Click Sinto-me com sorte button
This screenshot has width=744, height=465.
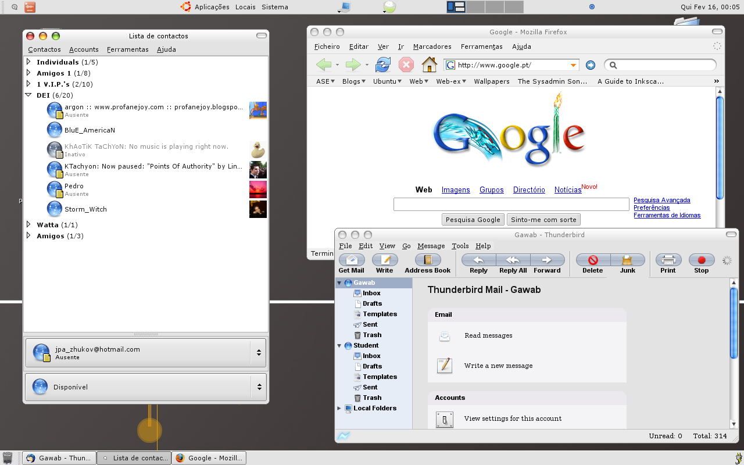click(543, 220)
